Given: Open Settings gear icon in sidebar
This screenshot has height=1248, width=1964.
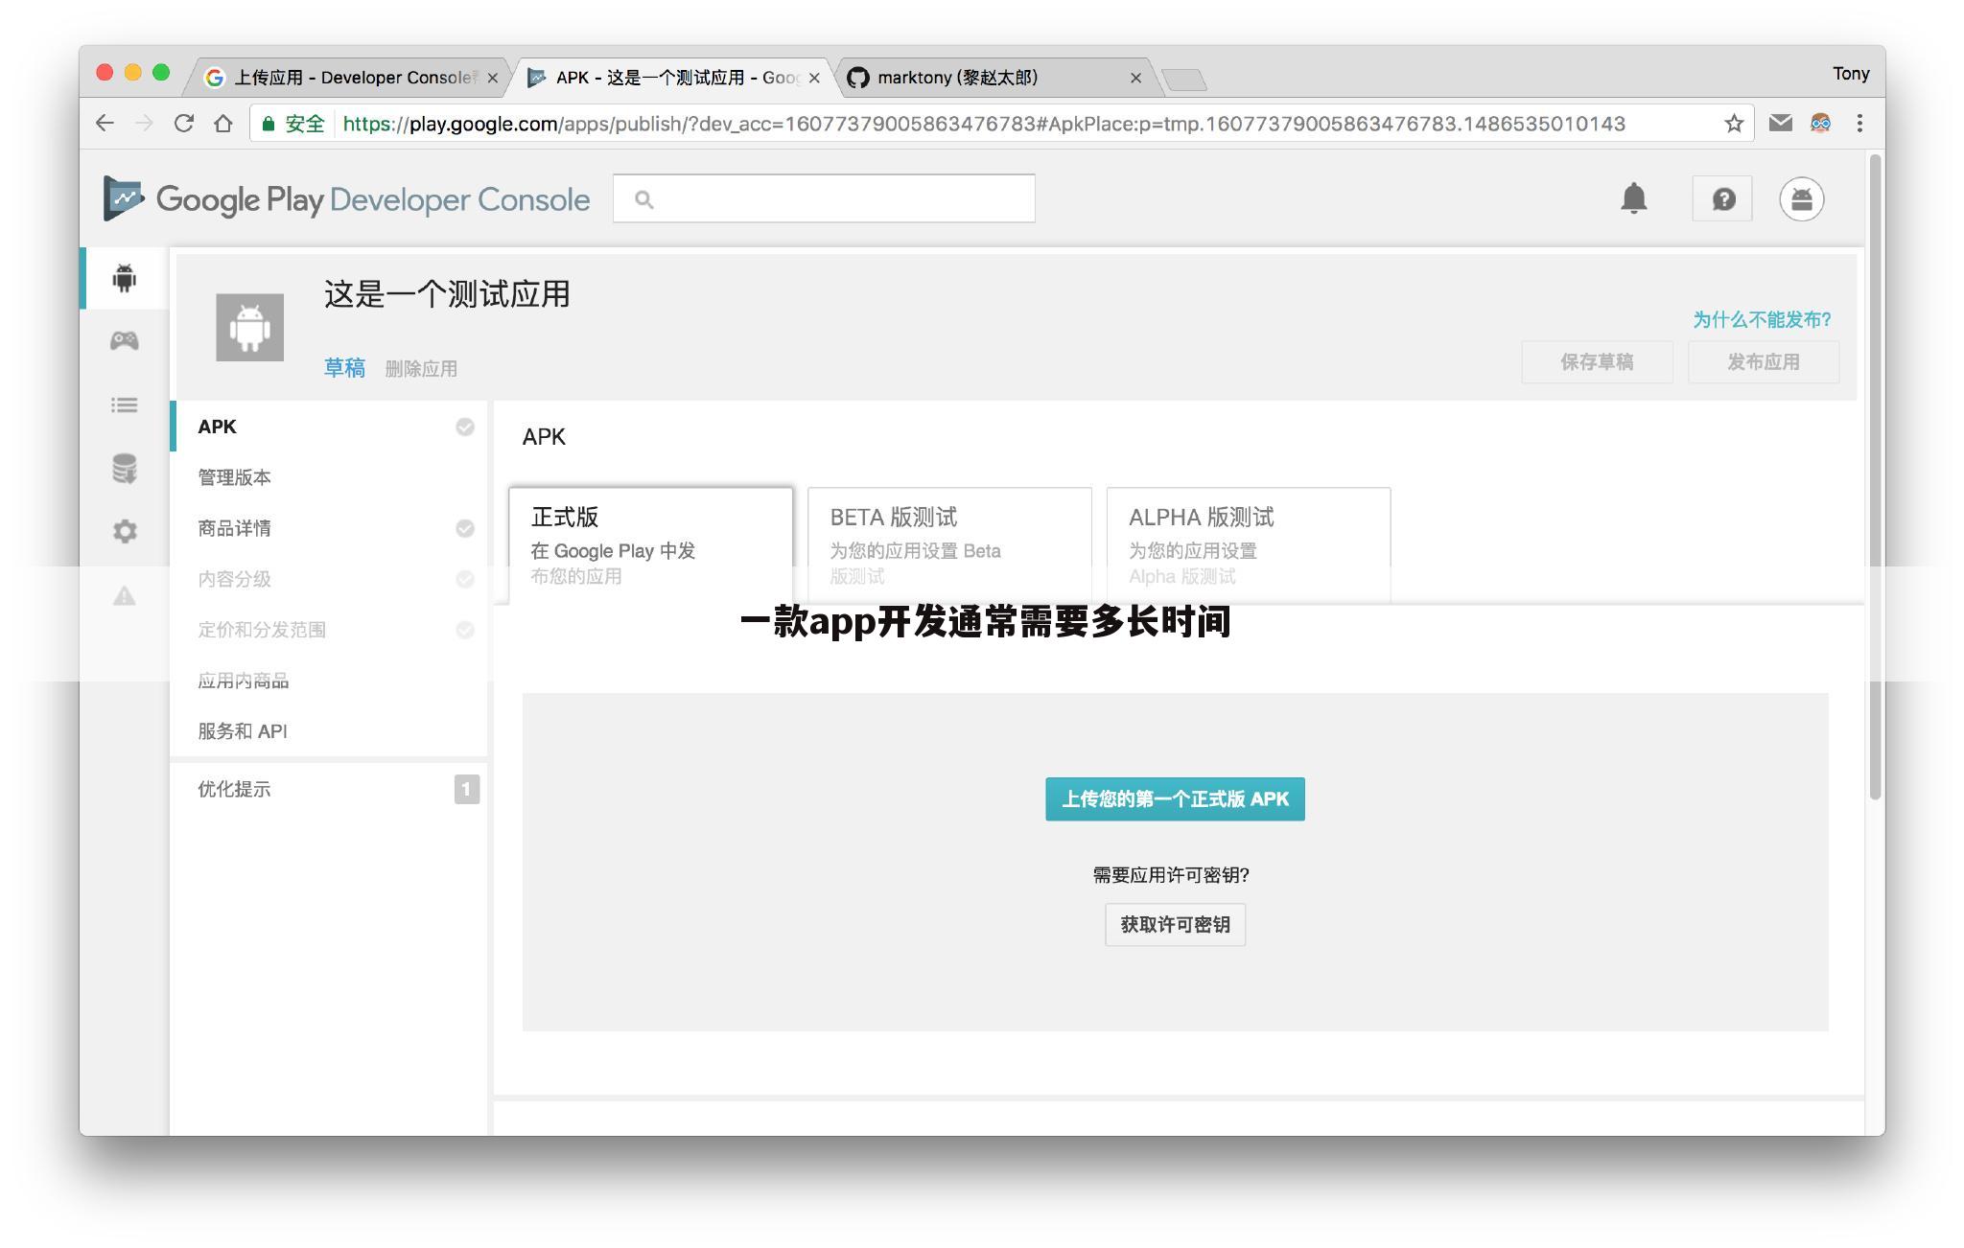Looking at the screenshot, I should click(x=125, y=531).
